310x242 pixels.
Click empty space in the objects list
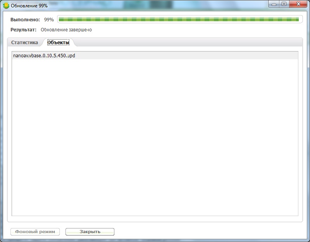pyautogui.click(x=155, y=136)
